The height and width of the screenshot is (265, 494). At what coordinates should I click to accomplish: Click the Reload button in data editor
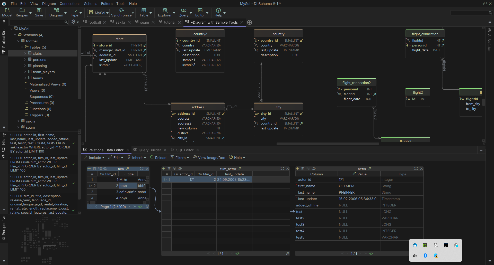click(x=158, y=158)
